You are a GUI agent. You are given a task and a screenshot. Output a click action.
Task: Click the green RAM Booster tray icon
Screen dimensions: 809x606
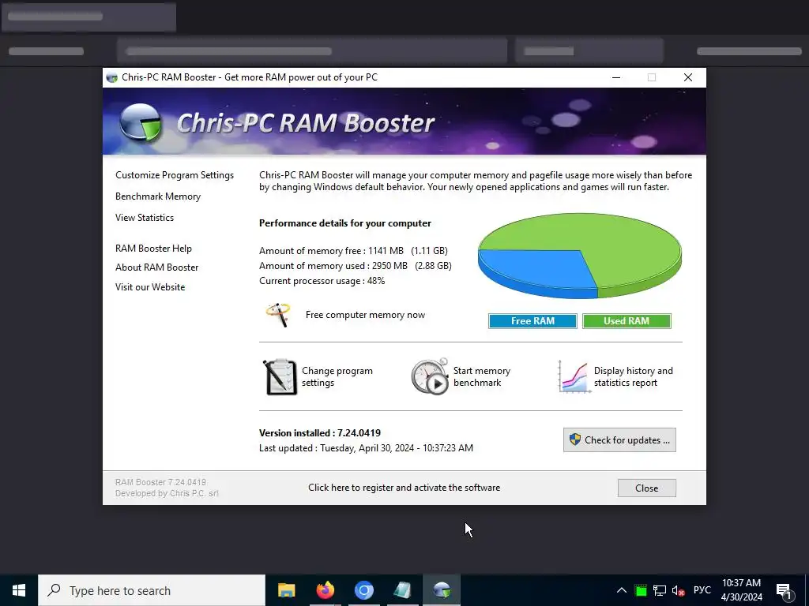click(x=641, y=590)
